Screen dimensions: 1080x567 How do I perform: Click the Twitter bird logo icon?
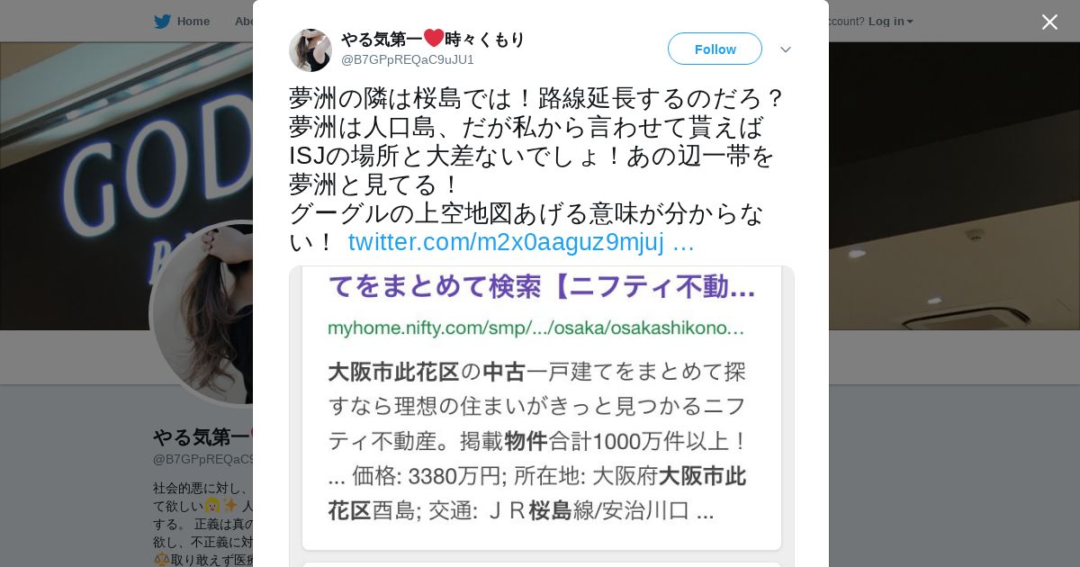(162, 22)
